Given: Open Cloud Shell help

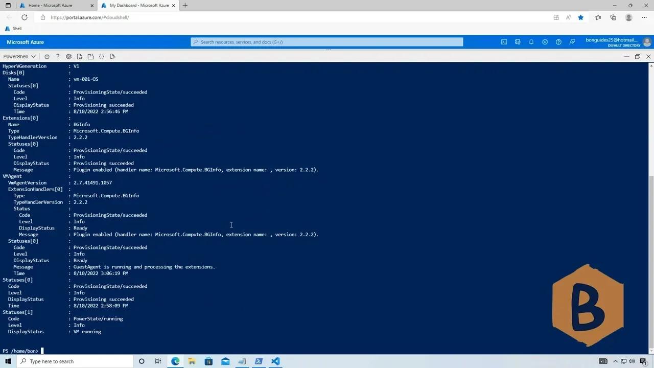Looking at the screenshot, I should click(x=58, y=56).
